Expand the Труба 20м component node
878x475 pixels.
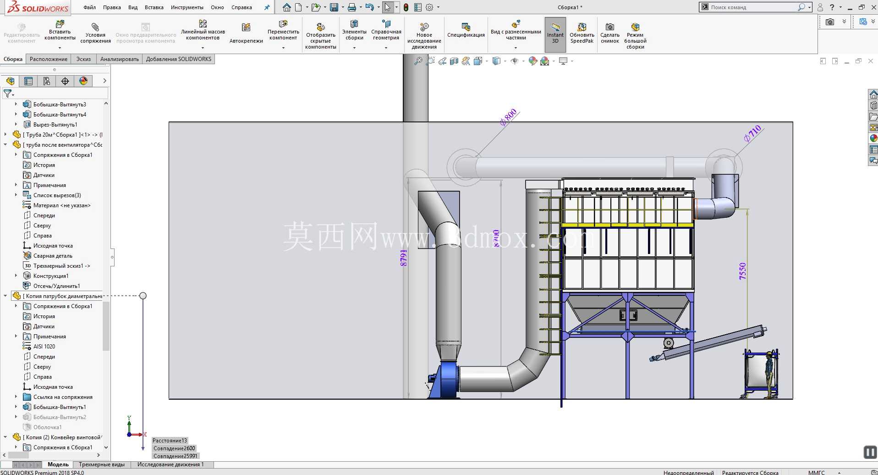pos(5,134)
